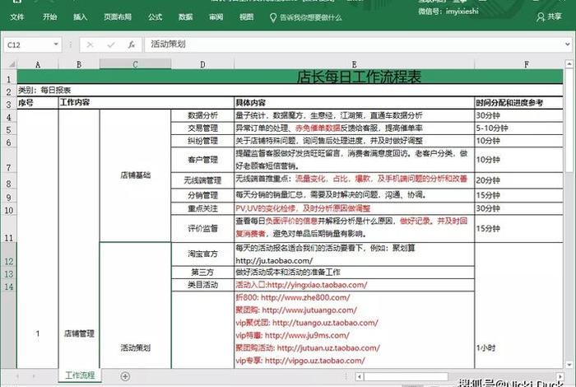
Task: Click the 5-10分钟 time cell
Action: [x=518, y=128]
